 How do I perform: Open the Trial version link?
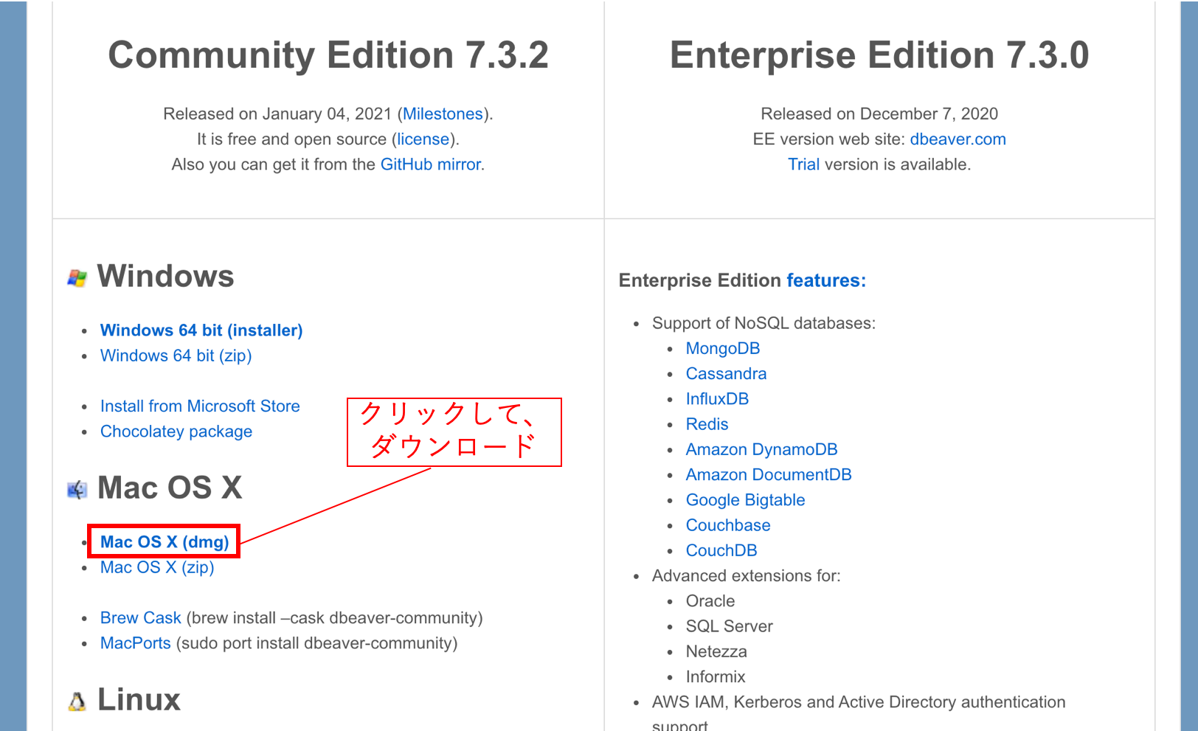point(803,164)
